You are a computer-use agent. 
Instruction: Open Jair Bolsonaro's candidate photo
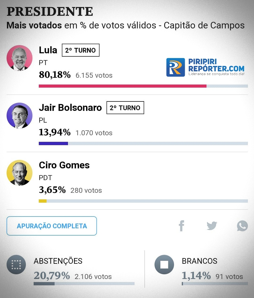[19, 115]
